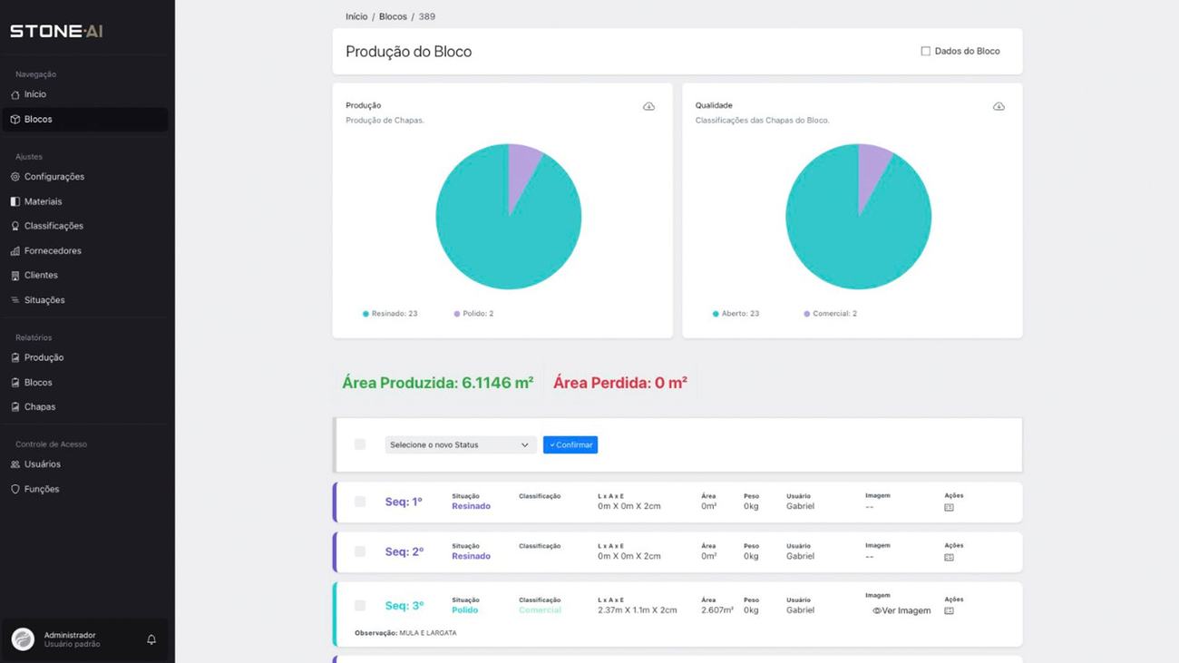Click the Início home icon in sidebar
The width and height of the screenshot is (1179, 663).
coord(15,94)
